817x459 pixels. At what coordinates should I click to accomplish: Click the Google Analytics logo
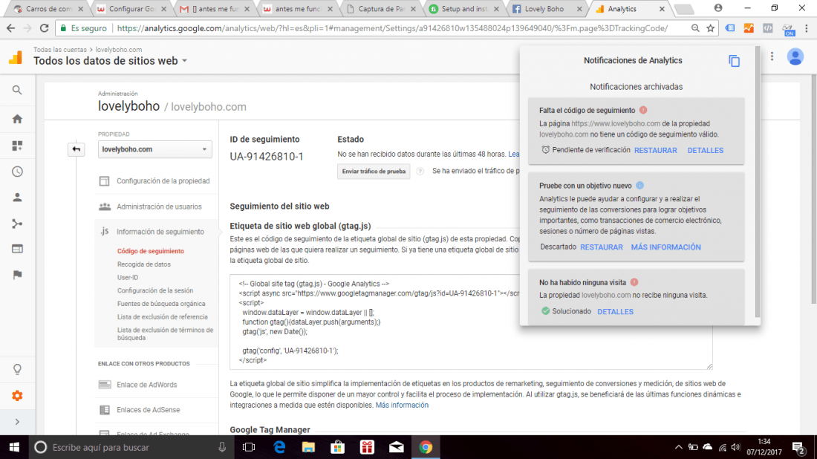(x=16, y=56)
